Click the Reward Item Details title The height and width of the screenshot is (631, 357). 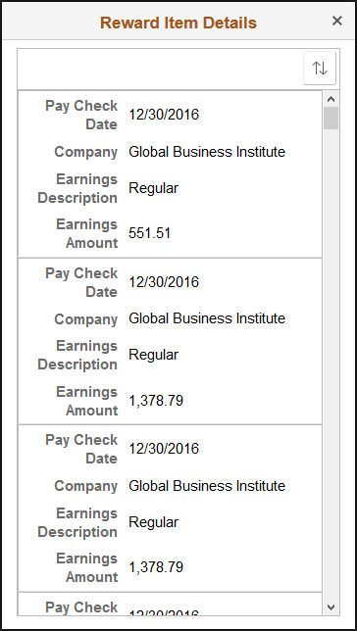pos(178,23)
